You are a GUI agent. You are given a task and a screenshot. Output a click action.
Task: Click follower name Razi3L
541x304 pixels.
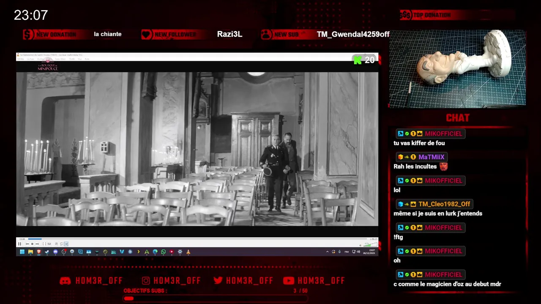click(230, 34)
